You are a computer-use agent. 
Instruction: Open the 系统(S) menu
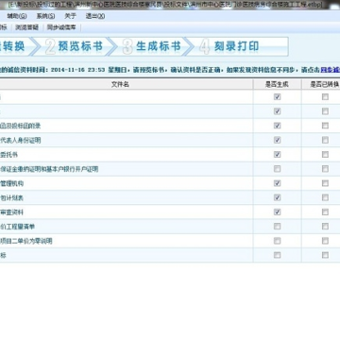pyautogui.click(x=45, y=16)
